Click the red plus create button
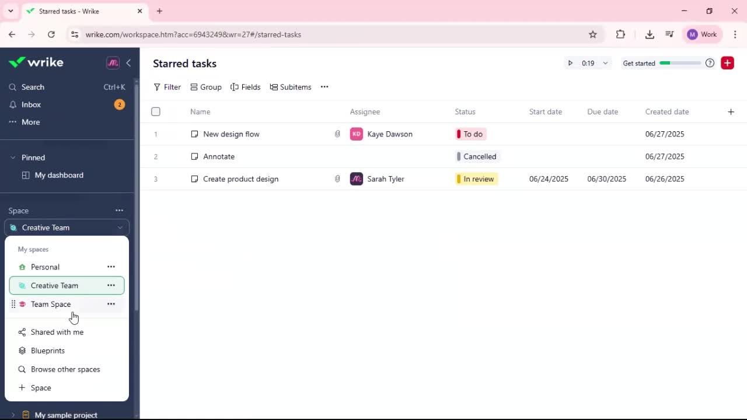 tap(727, 63)
